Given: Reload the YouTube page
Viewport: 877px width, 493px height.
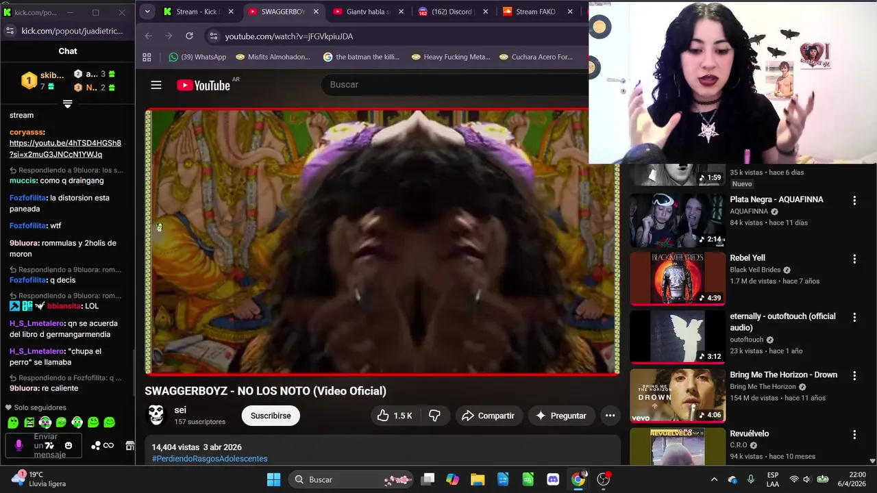Looking at the screenshot, I should 189,36.
